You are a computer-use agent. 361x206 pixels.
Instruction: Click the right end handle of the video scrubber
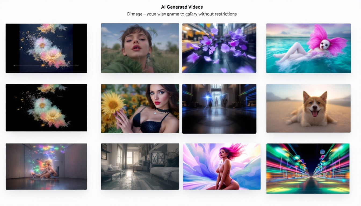coord(77,65)
